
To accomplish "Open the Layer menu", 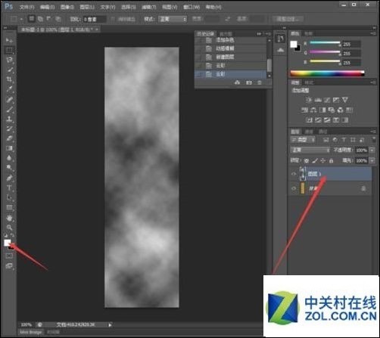I will tap(87, 7).
